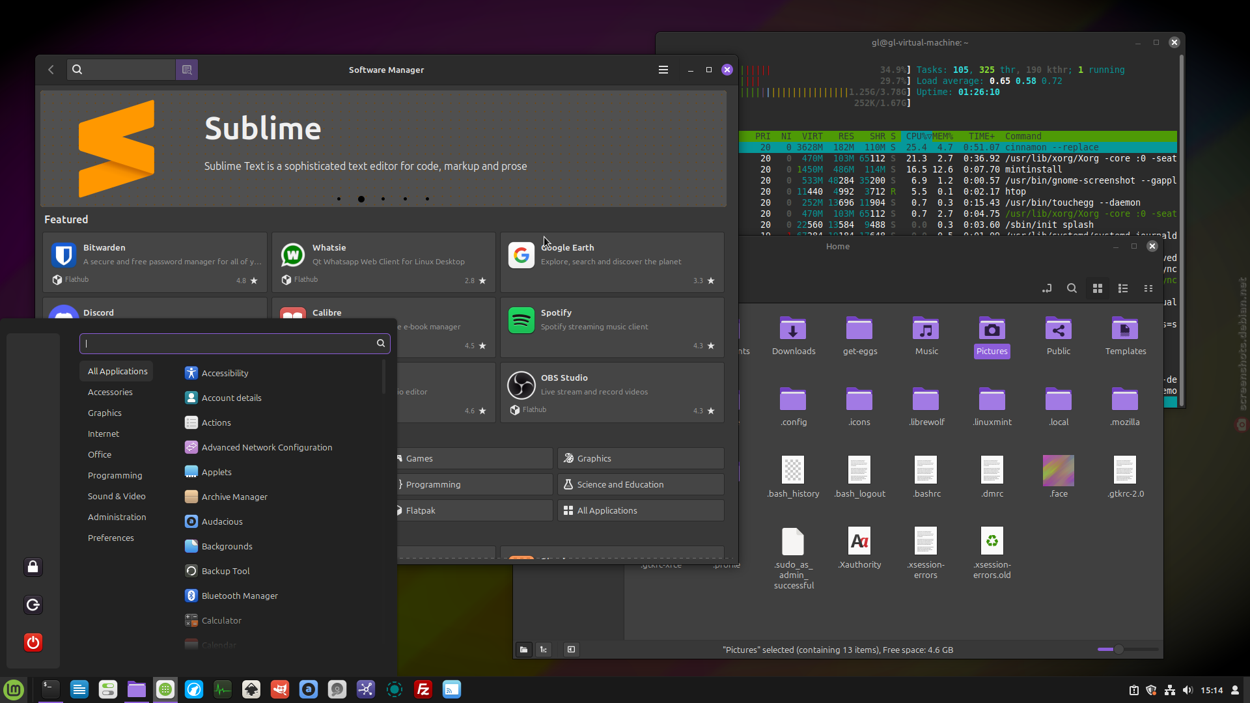Open the Whatsie app card

[x=383, y=262]
